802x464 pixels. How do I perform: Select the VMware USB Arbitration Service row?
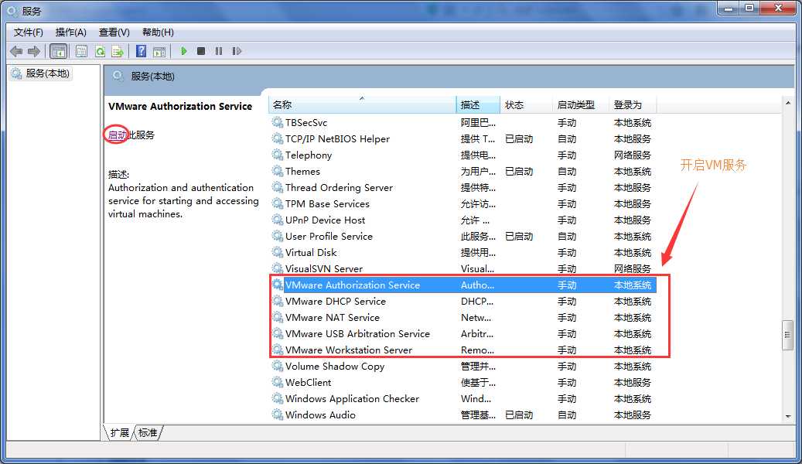pyautogui.click(x=463, y=333)
